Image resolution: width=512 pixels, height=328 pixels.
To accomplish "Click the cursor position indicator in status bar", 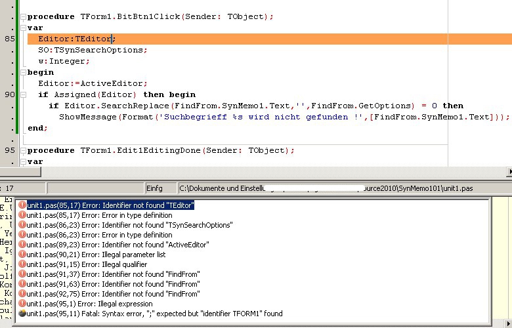I will tap(10, 188).
